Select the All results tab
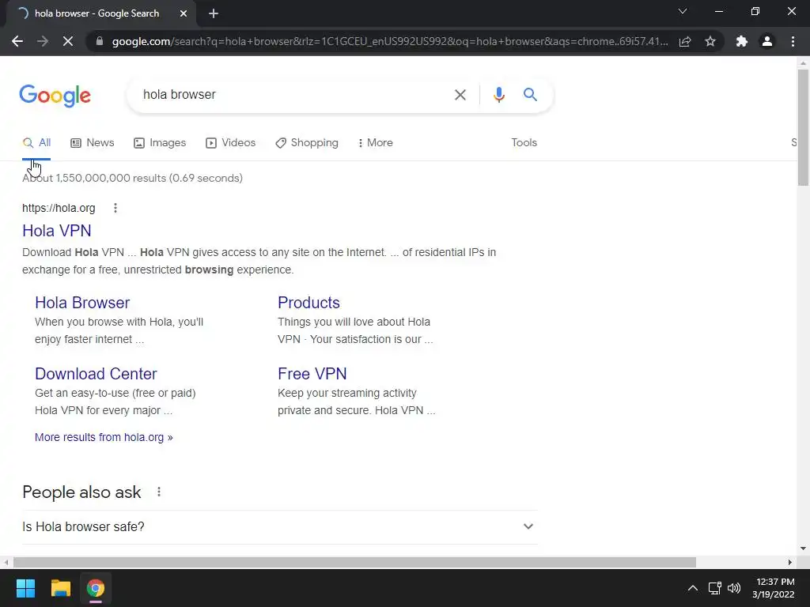Image resolution: width=810 pixels, height=607 pixels. (36, 143)
